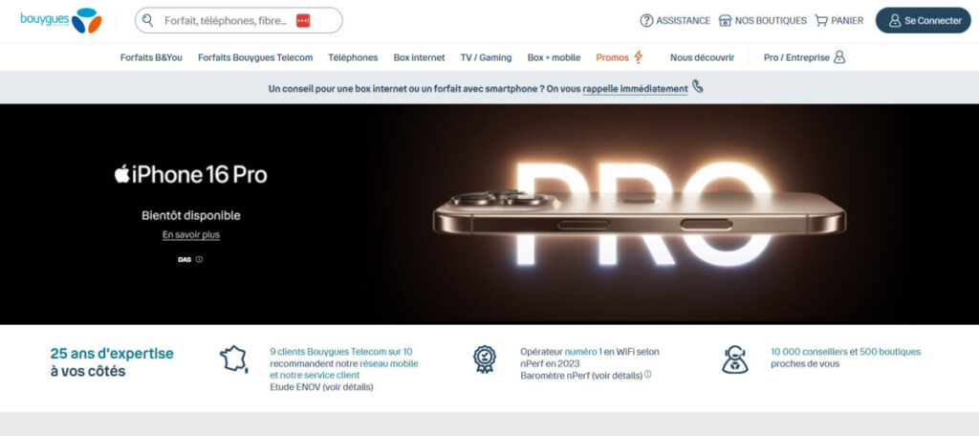The image size is (979, 436).
Task: Click the Pro / Entreprise person icon
Action: coord(839,56)
